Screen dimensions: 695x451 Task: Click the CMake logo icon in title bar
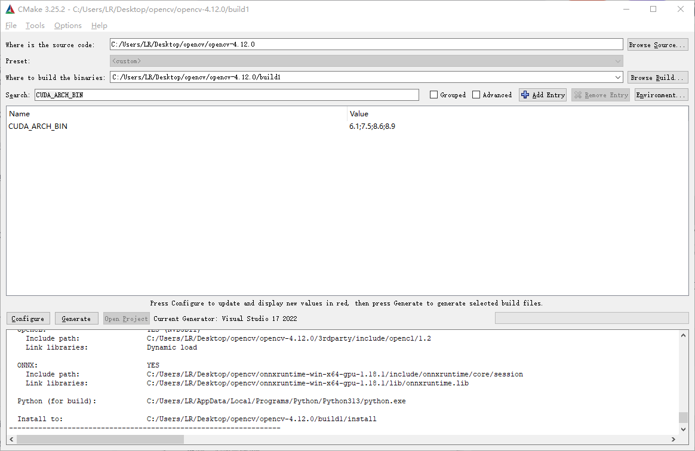point(10,9)
